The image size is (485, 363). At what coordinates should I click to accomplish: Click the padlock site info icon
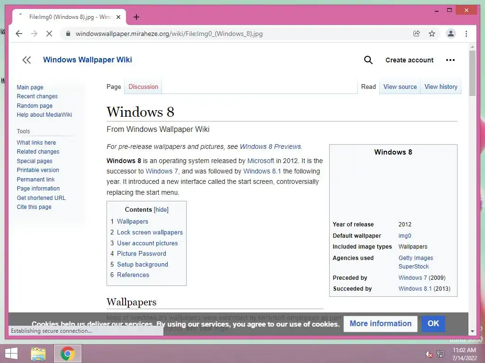click(68, 34)
